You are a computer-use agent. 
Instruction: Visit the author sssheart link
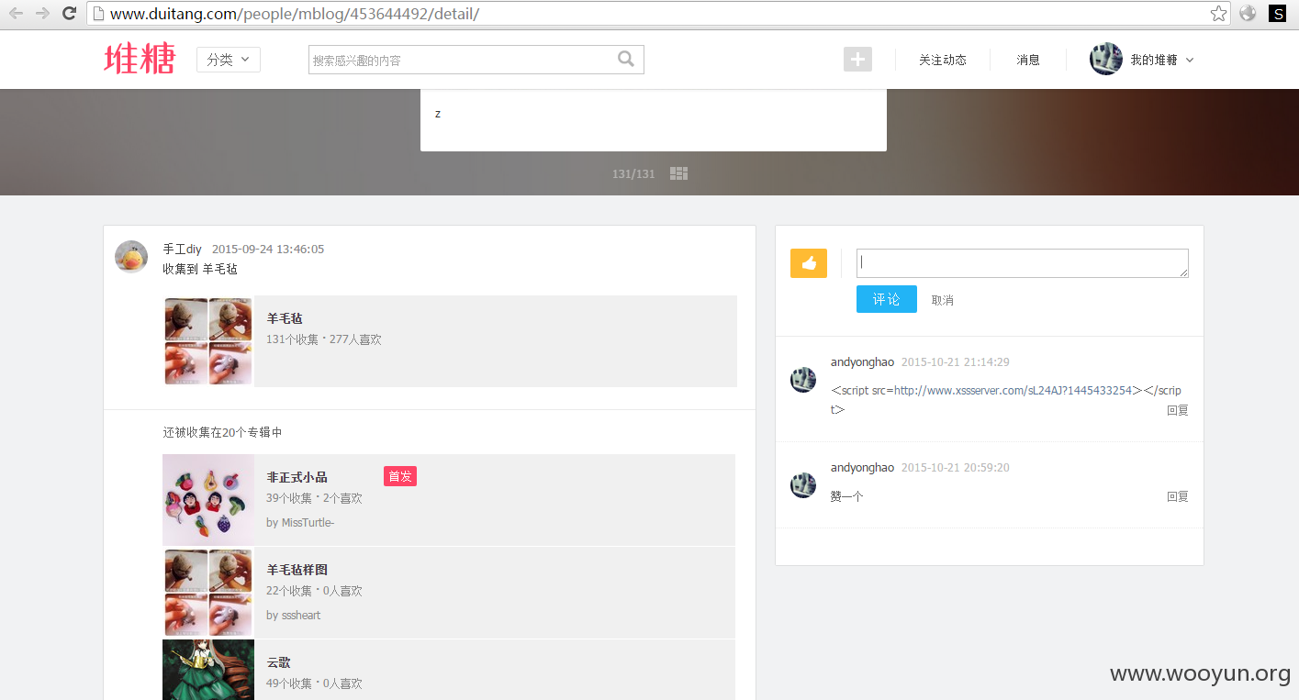pyautogui.click(x=301, y=616)
